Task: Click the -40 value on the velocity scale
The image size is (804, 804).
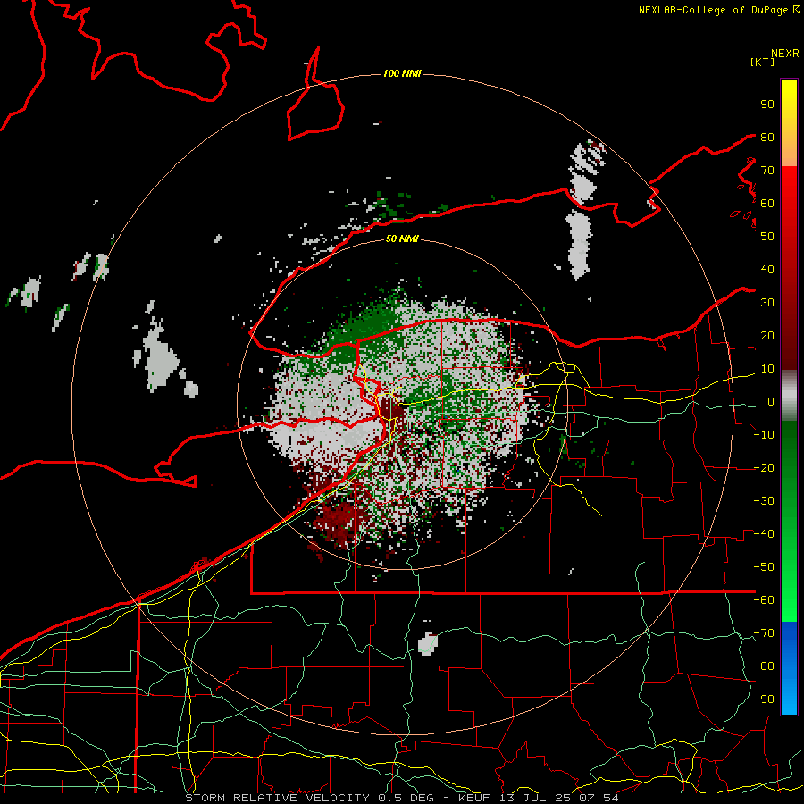Action: click(x=764, y=534)
